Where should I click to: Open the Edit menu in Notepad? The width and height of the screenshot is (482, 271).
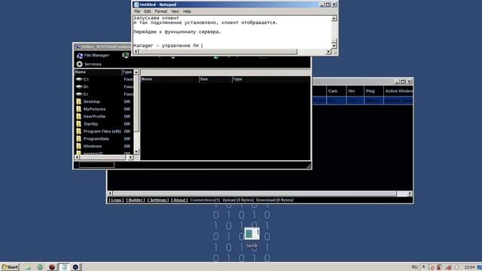point(148,11)
